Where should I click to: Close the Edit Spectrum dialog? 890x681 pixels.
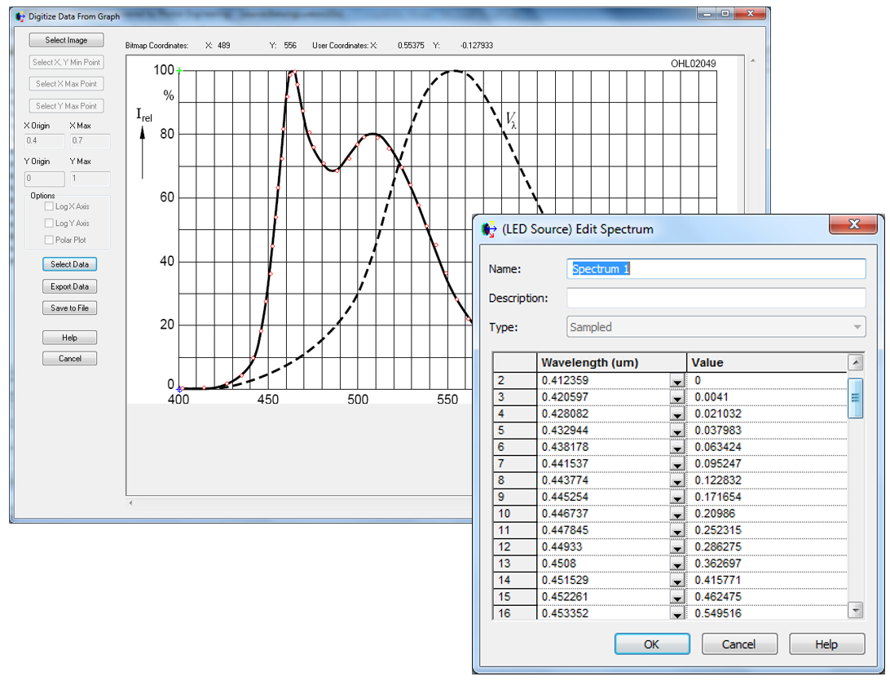[853, 224]
